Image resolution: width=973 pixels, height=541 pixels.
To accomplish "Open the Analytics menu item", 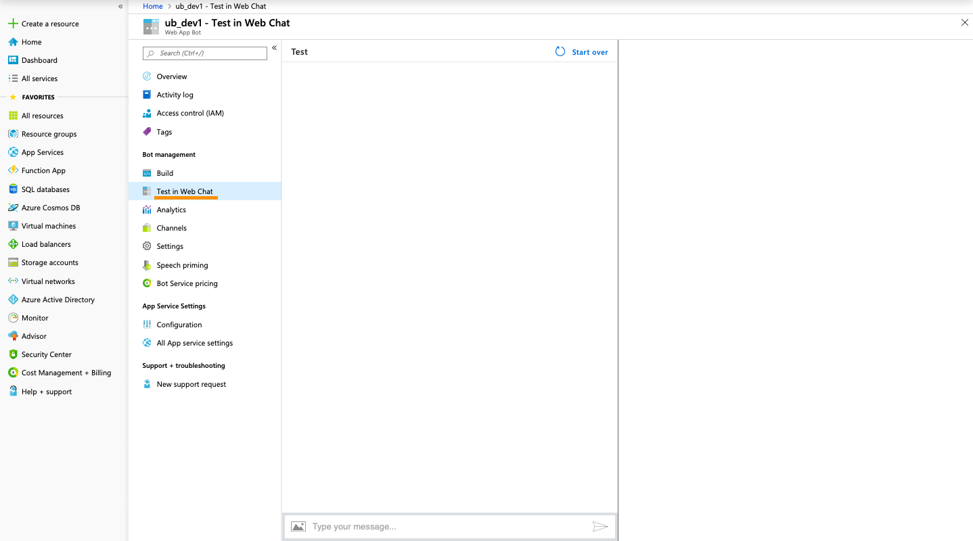I will 171,210.
